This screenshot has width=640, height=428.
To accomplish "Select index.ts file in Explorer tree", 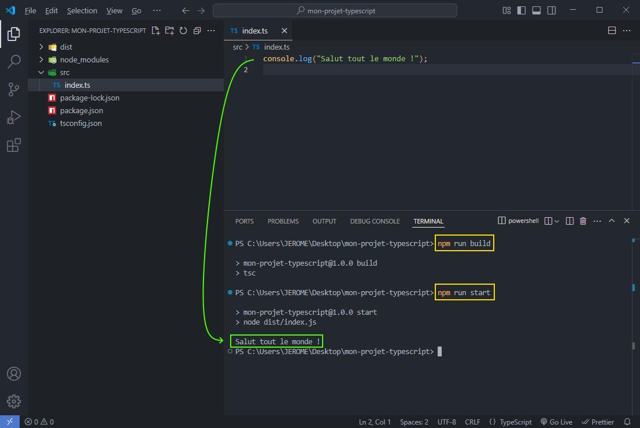I will [x=125, y=85].
